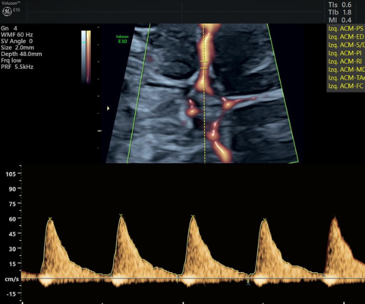Click the 15 velocity scale label
365x304 pixels.
coord(12,264)
